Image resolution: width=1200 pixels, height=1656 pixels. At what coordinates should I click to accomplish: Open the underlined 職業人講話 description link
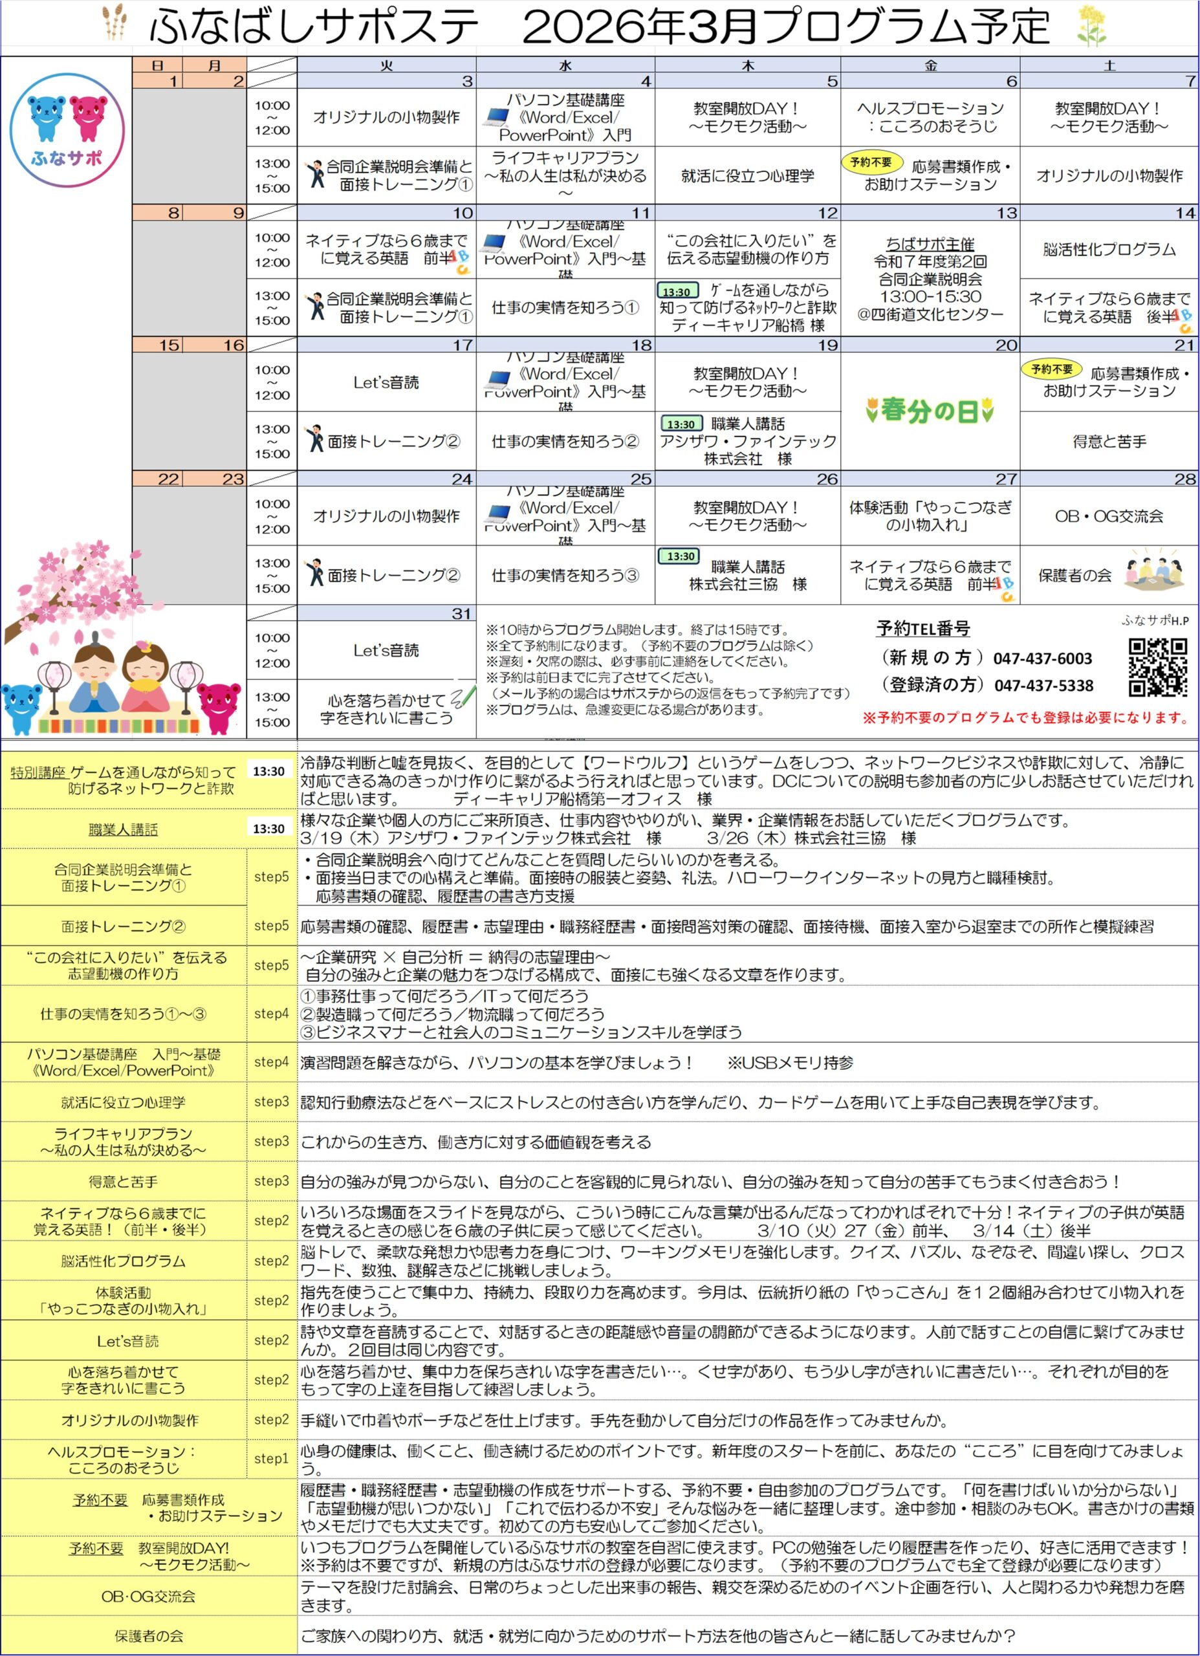(123, 829)
